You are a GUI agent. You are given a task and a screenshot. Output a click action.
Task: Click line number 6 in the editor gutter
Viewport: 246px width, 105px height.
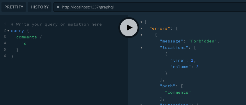point(5,56)
